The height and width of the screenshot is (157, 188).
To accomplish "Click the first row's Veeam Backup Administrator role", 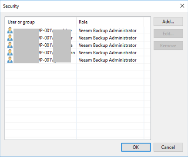I will (107, 30).
